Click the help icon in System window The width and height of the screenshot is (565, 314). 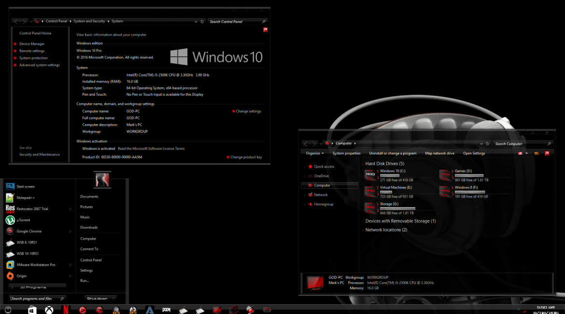265,29
